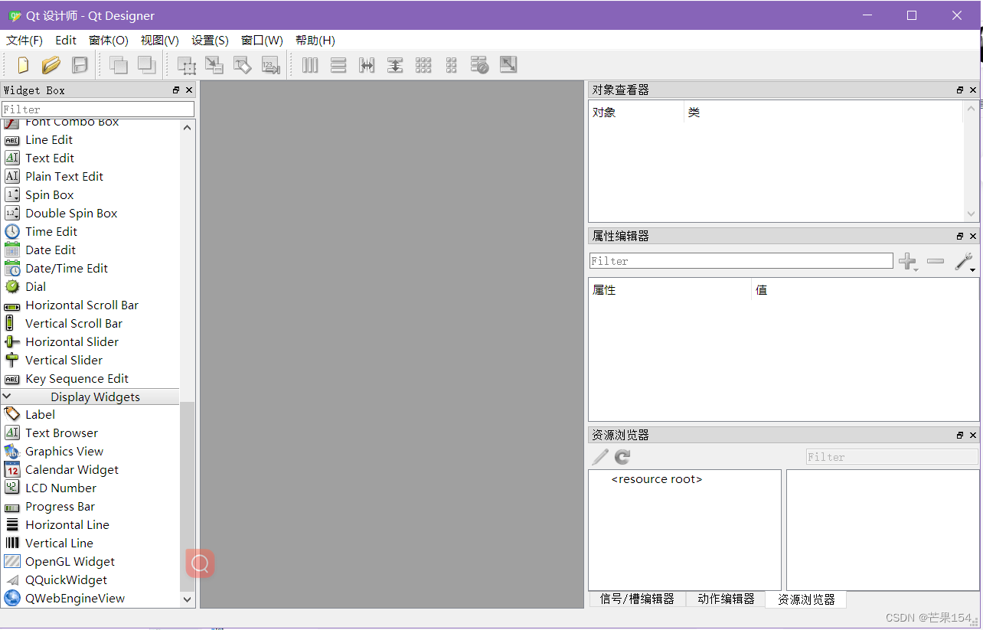Switch to the 动作编辑器 tab
This screenshot has width=983, height=630.
tap(724, 599)
